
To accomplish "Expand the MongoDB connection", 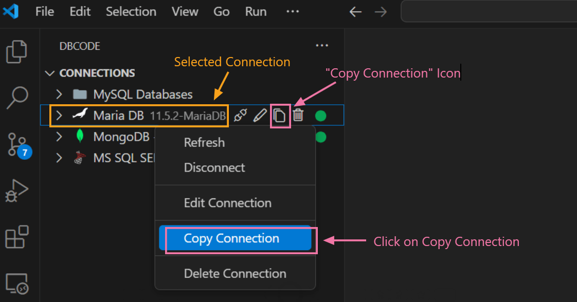I will [x=59, y=137].
